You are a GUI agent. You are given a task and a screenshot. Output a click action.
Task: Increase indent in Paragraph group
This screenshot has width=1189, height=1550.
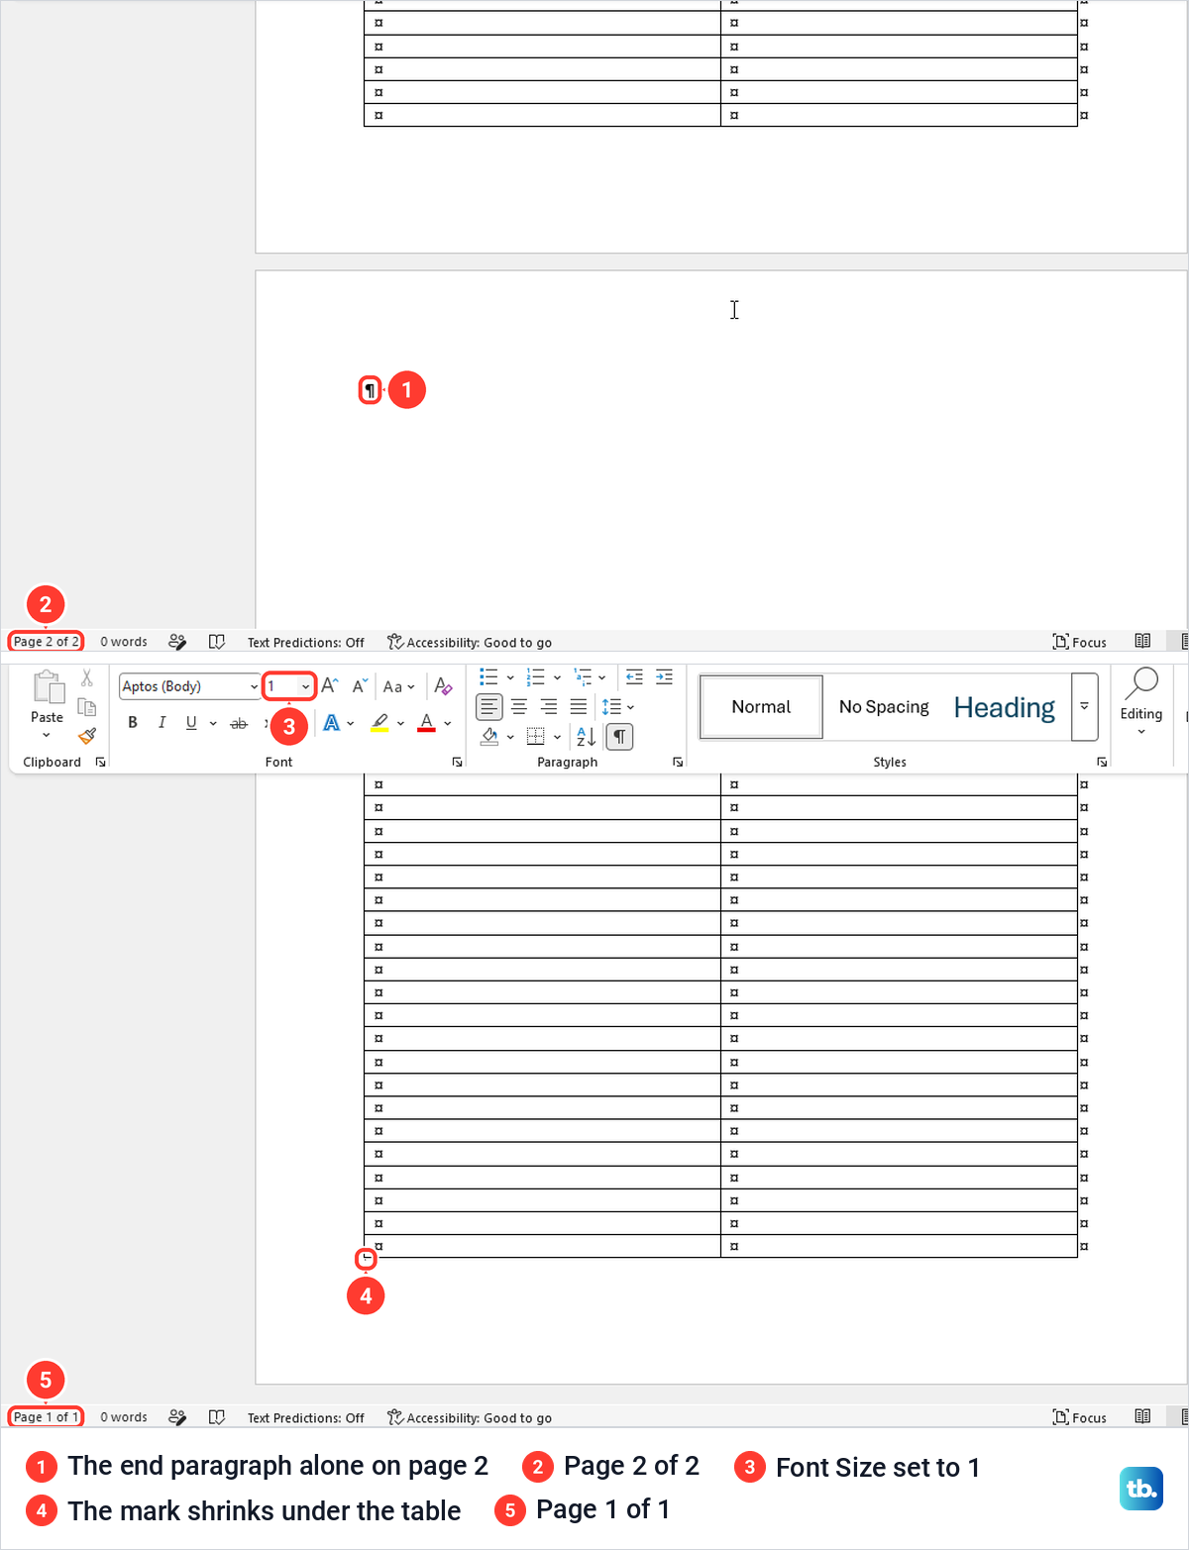[x=665, y=677]
